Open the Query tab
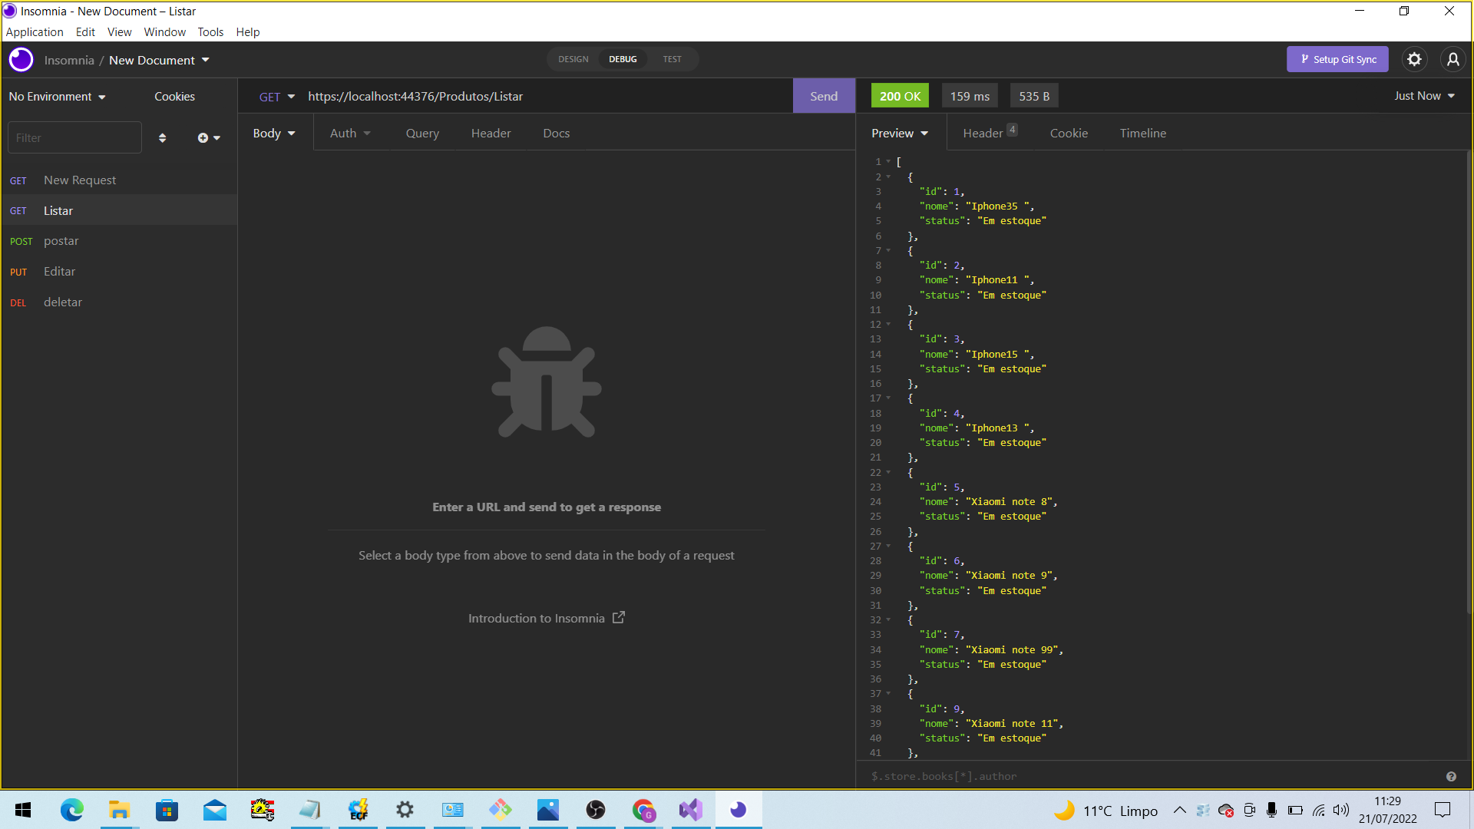This screenshot has height=829, width=1474. click(422, 134)
